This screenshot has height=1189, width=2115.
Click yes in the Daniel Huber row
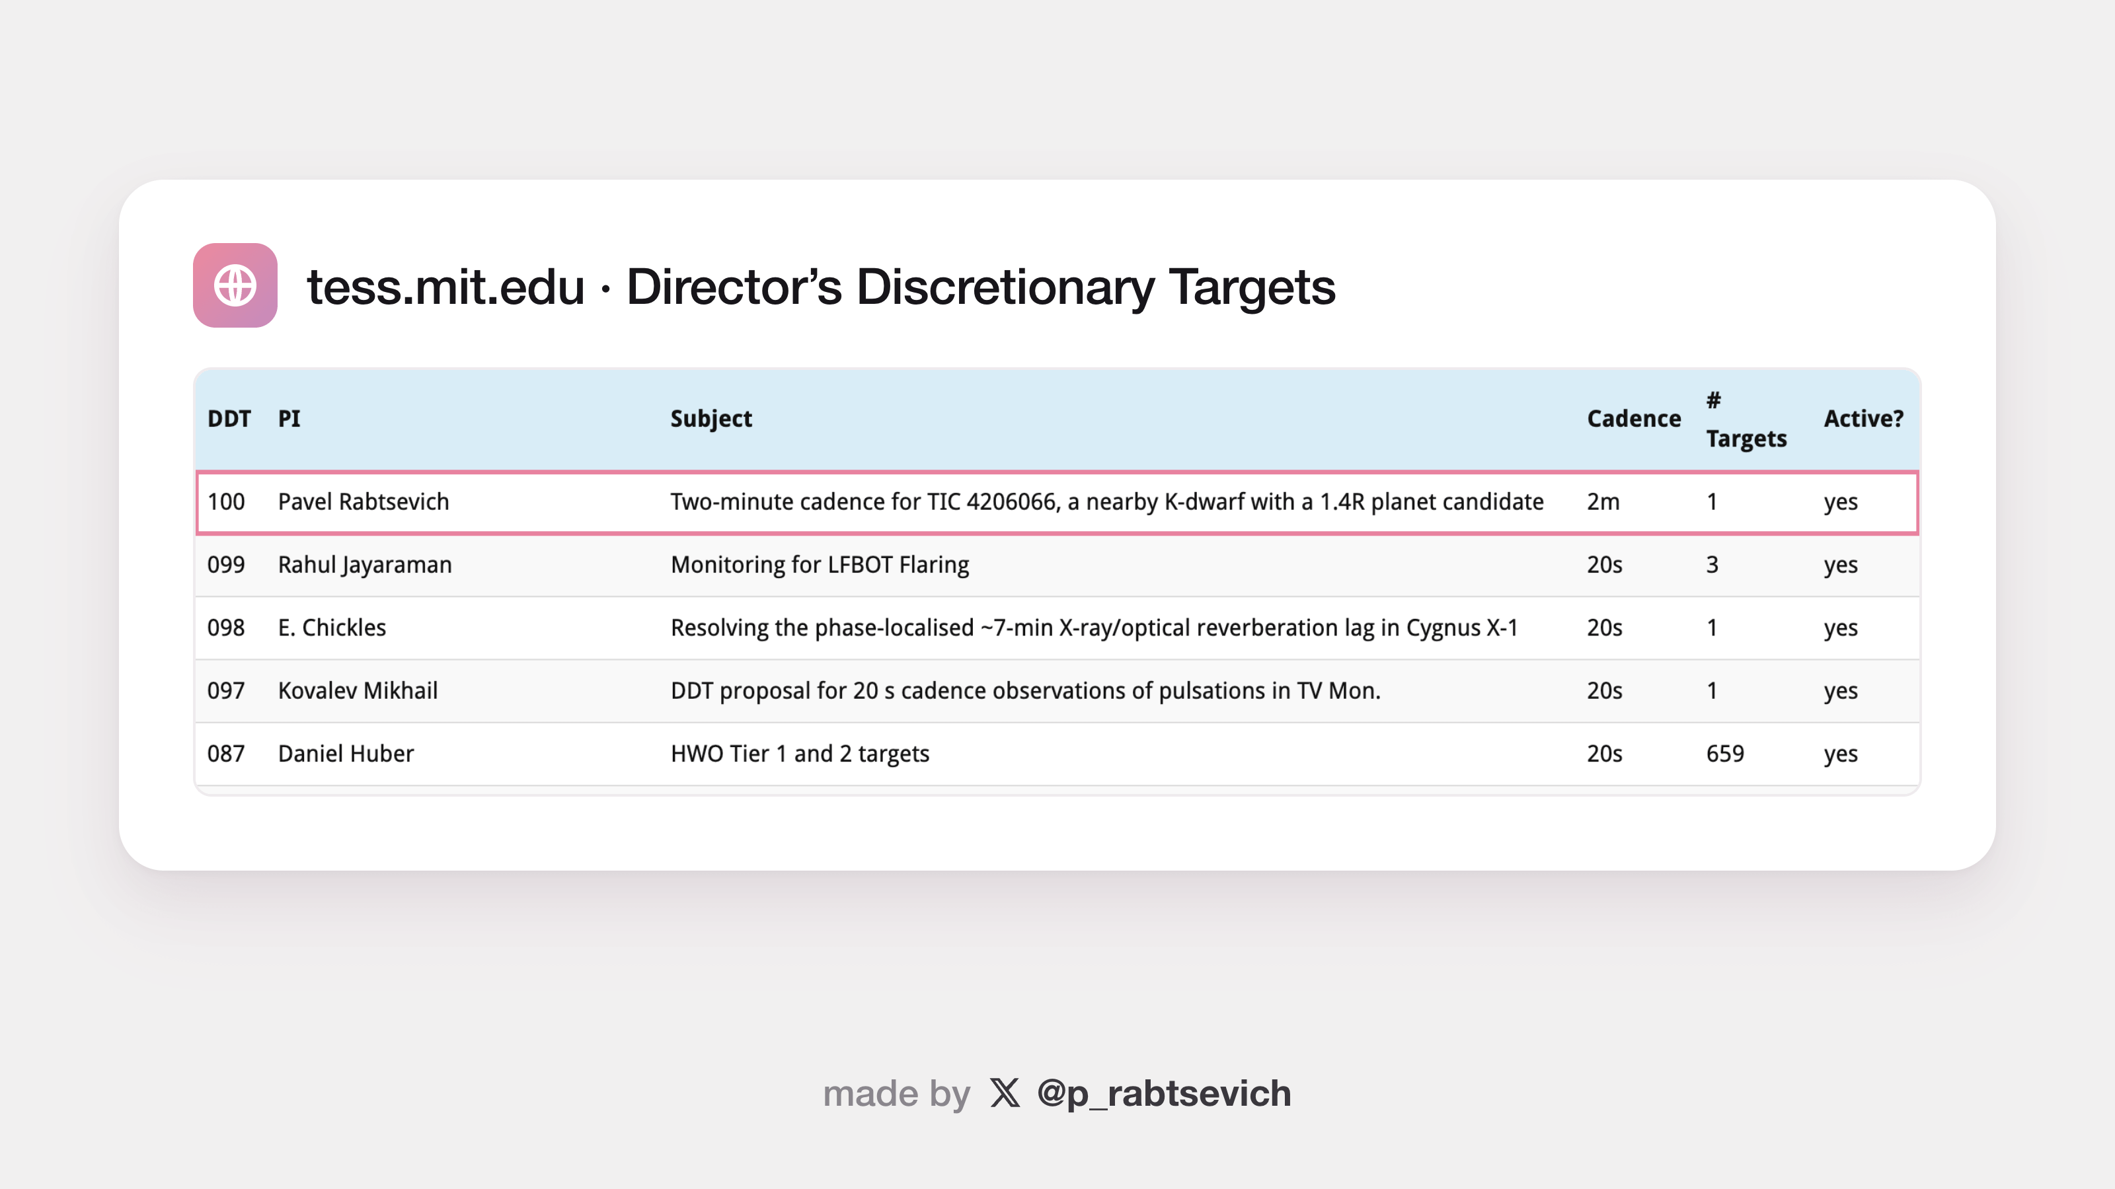(1841, 754)
